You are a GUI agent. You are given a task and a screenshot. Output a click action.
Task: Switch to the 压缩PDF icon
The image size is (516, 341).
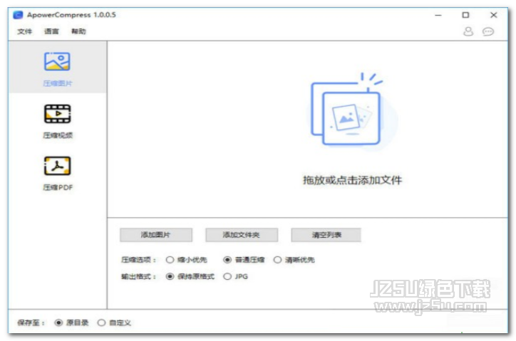coord(57,166)
